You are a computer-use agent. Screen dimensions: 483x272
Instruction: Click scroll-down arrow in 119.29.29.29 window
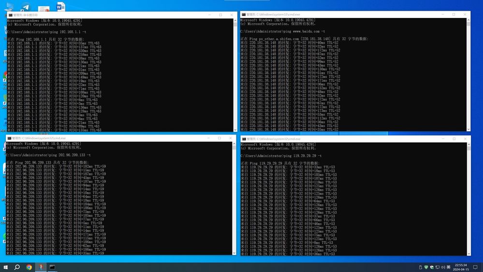pos(469,254)
